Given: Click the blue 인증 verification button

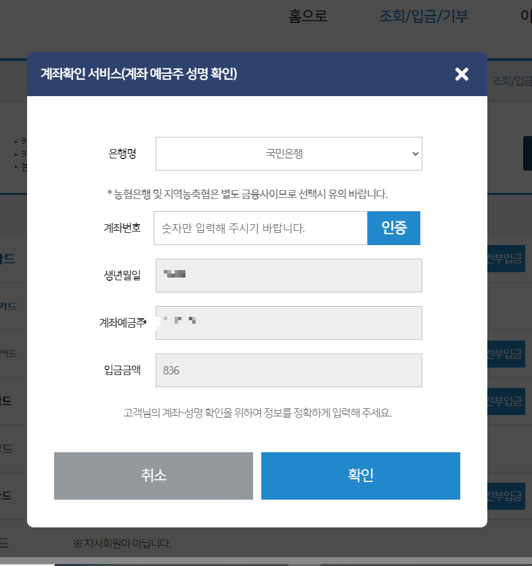Looking at the screenshot, I should pyautogui.click(x=394, y=228).
